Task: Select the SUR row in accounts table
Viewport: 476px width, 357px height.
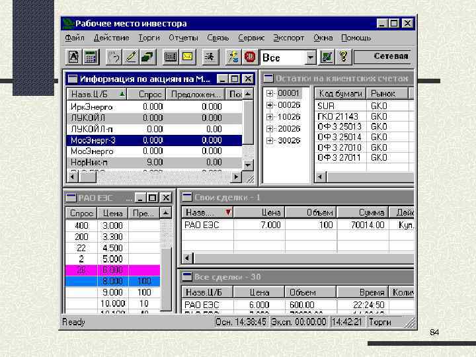Action: point(364,106)
